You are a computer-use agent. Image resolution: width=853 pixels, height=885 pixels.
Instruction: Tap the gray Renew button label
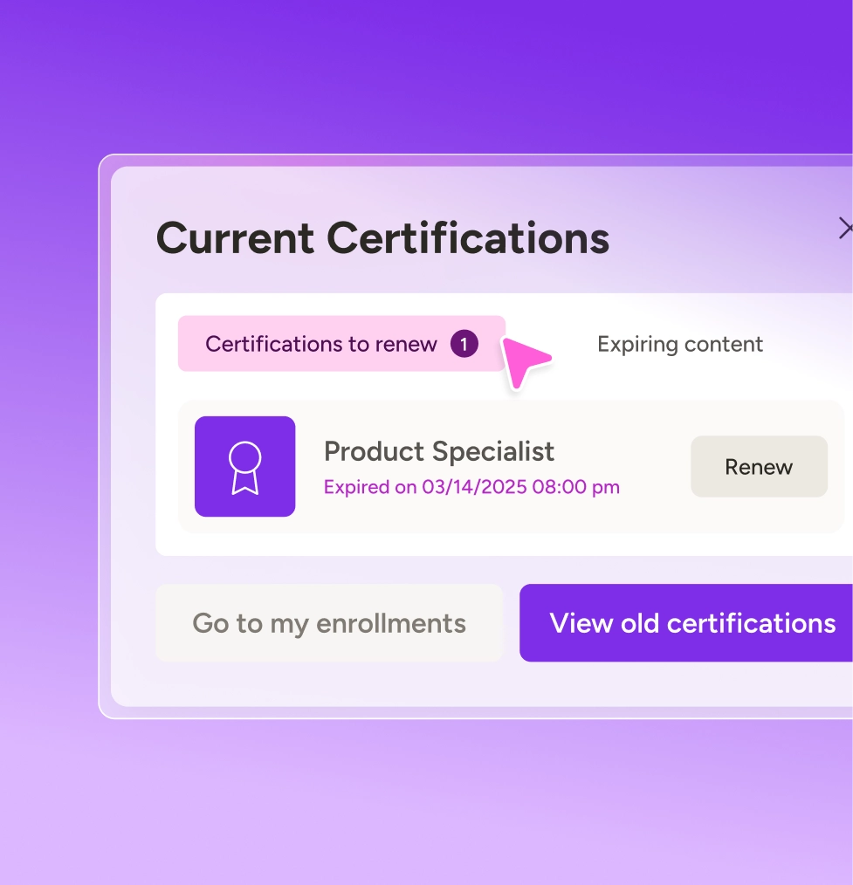point(759,467)
